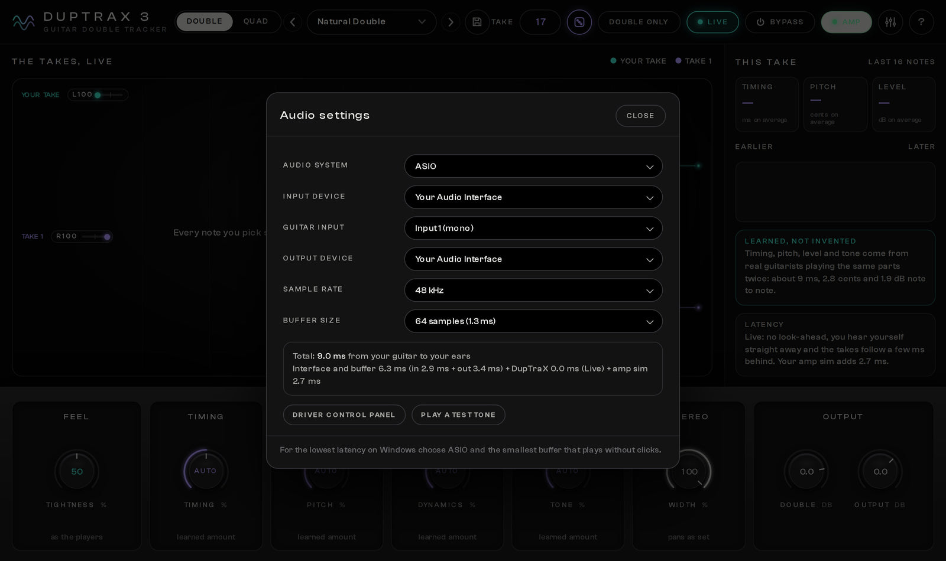The image size is (946, 561).
Task: Go to previous preset arrow
Action: pyautogui.click(x=292, y=22)
